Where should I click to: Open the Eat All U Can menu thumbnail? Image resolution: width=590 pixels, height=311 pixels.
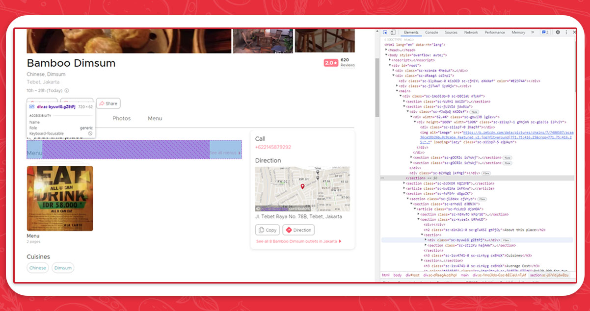tap(60, 198)
